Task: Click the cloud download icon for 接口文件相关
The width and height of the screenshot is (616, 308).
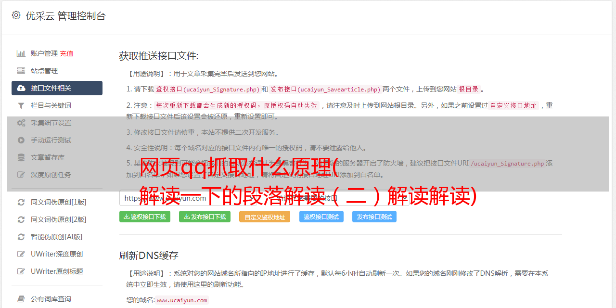Action: click(x=21, y=88)
